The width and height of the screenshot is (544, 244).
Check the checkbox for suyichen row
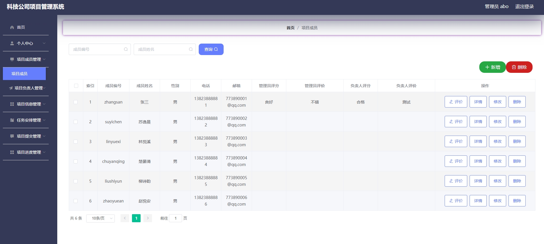pyautogui.click(x=76, y=122)
